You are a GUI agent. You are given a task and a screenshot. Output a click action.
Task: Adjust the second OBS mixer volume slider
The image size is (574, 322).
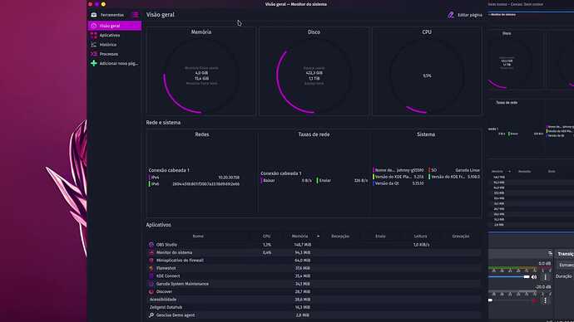(x=509, y=300)
